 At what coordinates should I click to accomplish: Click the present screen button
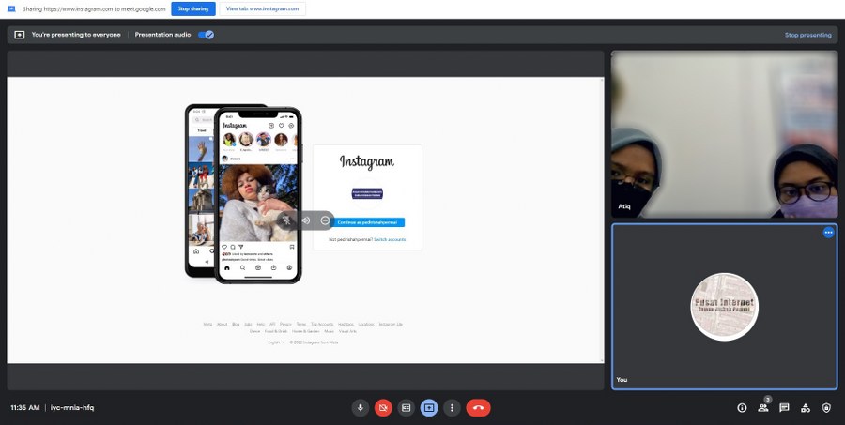click(x=429, y=408)
